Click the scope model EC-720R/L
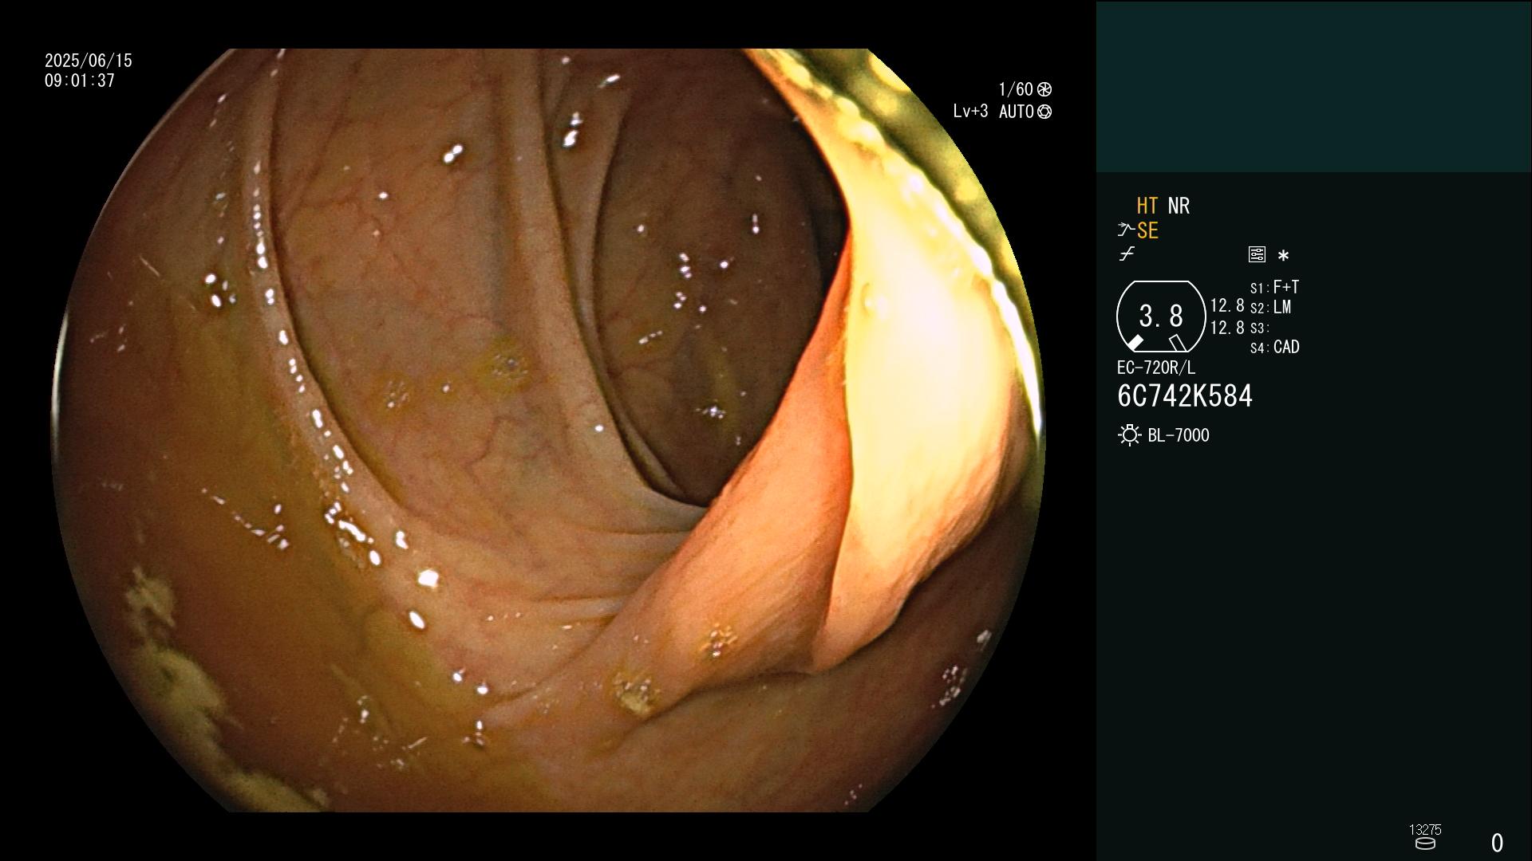This screenshot has width=1532, height=861. [1156, 368]
